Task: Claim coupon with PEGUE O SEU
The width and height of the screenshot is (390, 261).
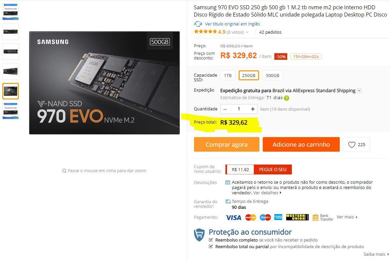Action: coord(273,169)
